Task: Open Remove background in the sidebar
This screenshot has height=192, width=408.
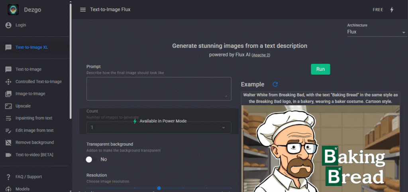Action: click(x=34, y=143)
